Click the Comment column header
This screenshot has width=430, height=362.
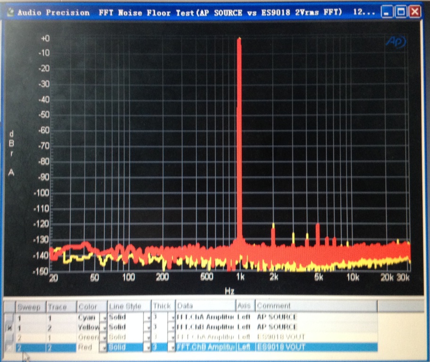pyautogui.click(x=316, y=305)
